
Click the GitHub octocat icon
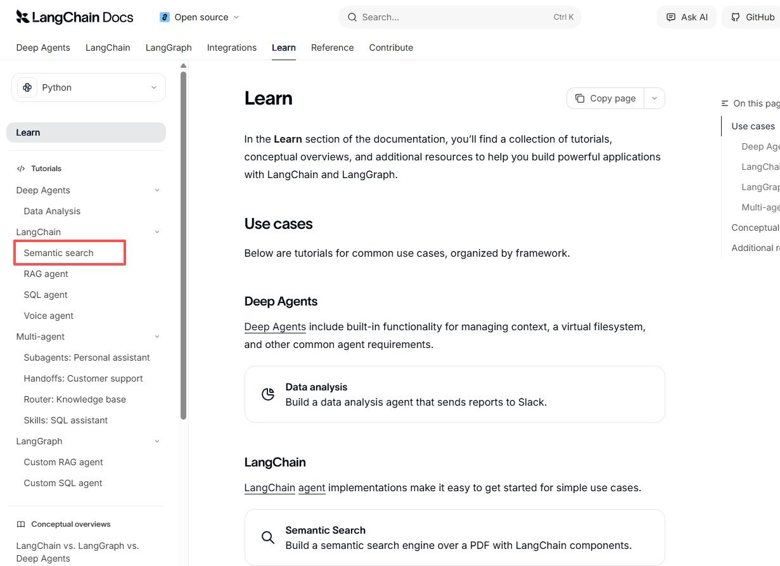[x=736, y=17]
